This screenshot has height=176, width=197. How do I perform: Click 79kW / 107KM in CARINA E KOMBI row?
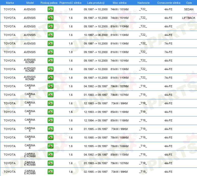[x=119, y=163]
